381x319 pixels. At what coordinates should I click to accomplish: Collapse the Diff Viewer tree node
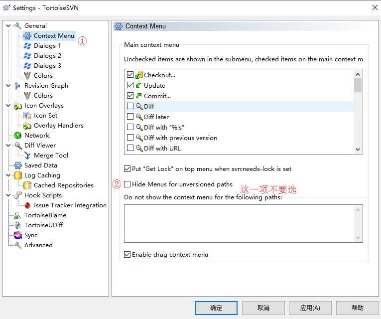pyautogui.click(x=8, y=146)
